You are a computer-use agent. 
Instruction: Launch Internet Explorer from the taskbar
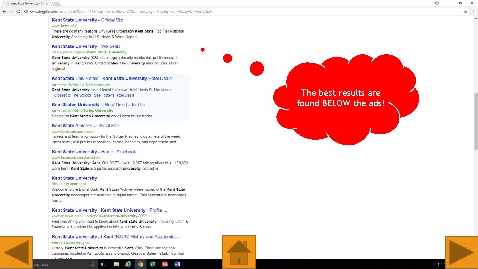128,264
